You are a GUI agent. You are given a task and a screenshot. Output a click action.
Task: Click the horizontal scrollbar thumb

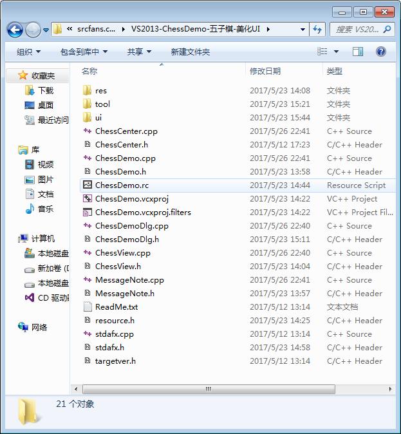209,389
